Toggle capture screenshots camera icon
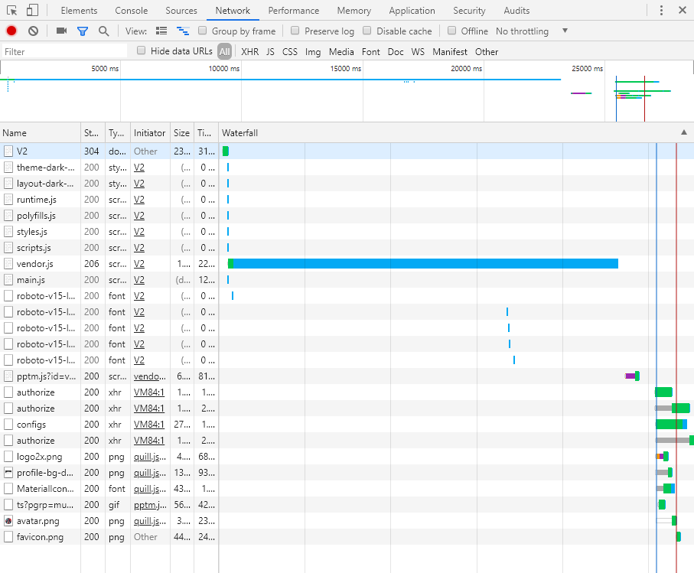The width and height of the screenshot is (694, 573). point(61,31)
